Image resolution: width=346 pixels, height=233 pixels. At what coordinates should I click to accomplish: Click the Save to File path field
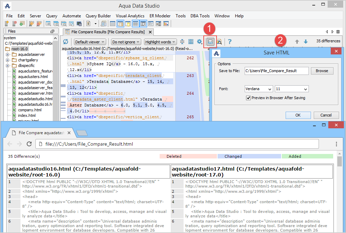point(276,71)
